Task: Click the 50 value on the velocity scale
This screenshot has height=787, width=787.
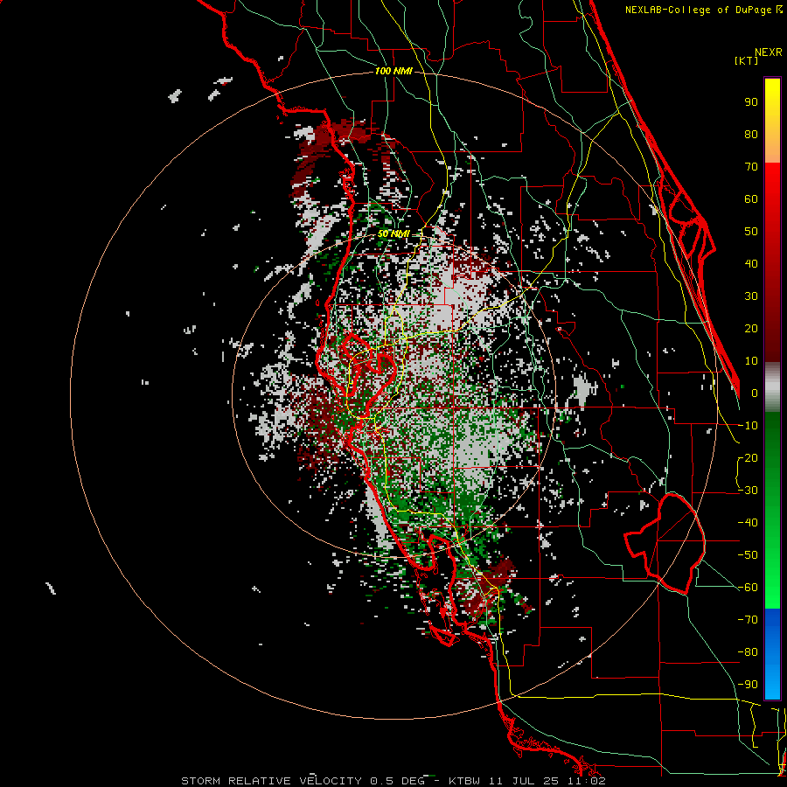Action: 751,232
